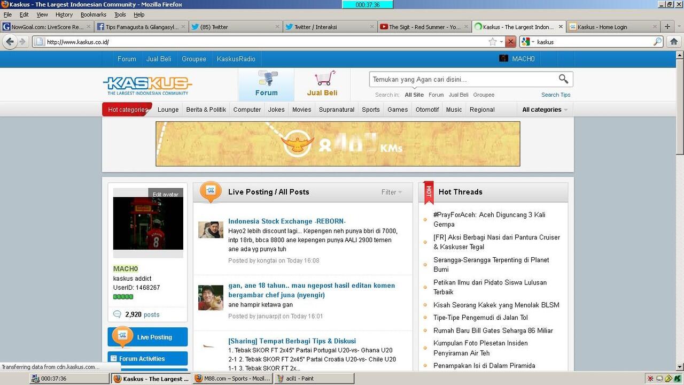
Task: Switch to Kaskus Home Login tab
Action: [x=613, y=27]
